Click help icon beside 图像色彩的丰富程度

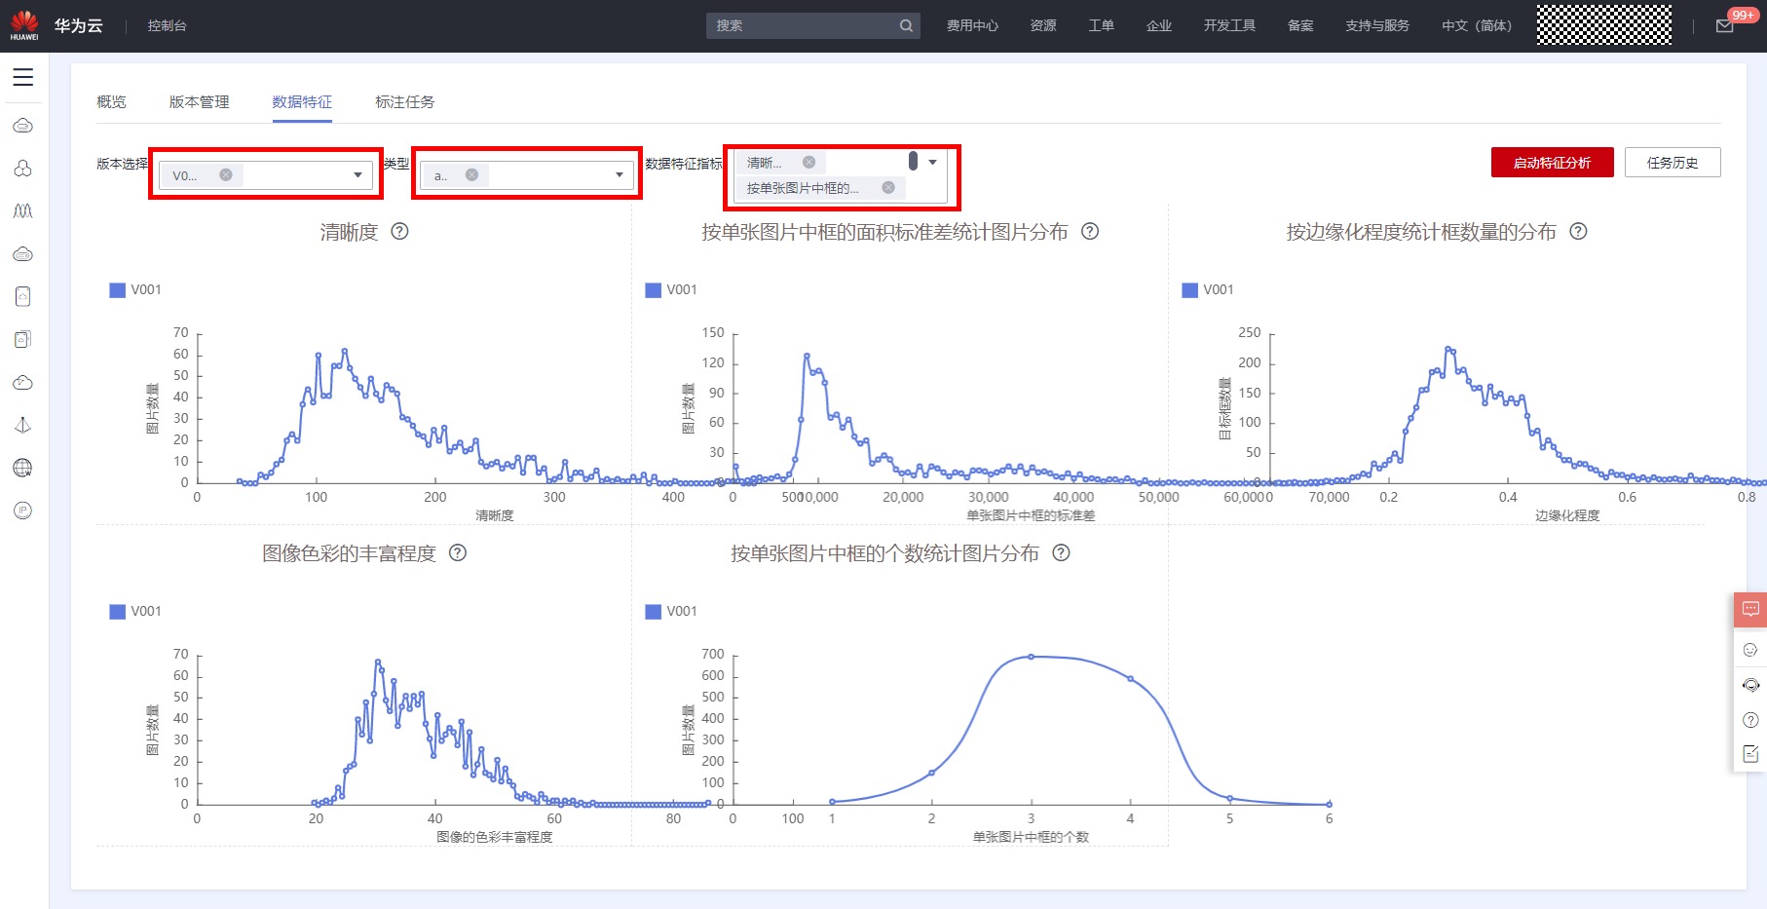click(x=458, y=553)
